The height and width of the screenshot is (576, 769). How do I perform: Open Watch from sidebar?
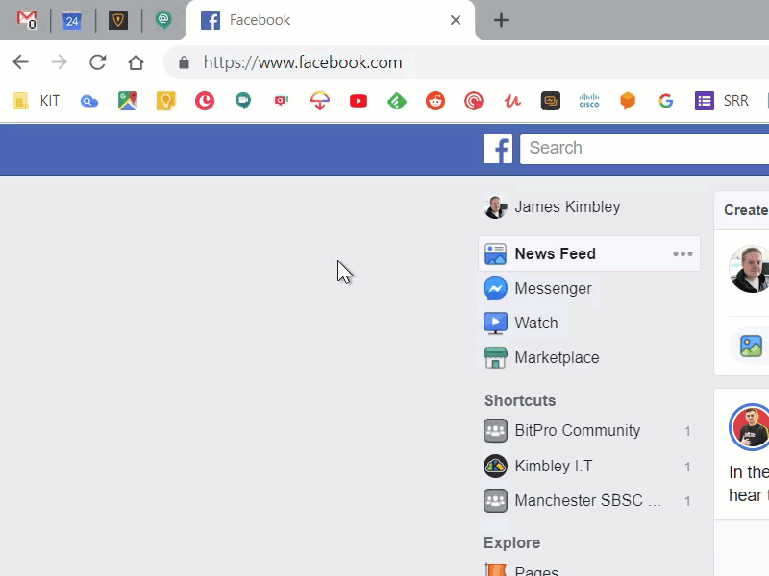tap(521, 324)
